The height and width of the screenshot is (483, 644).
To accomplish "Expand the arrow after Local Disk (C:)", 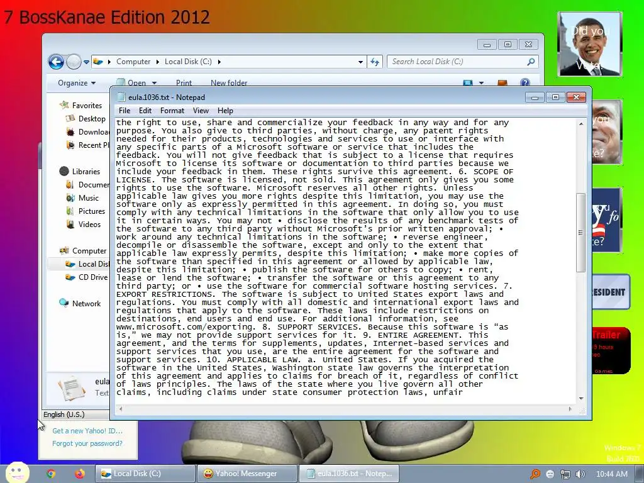I will pyautogui.click(x=219, y=62).
